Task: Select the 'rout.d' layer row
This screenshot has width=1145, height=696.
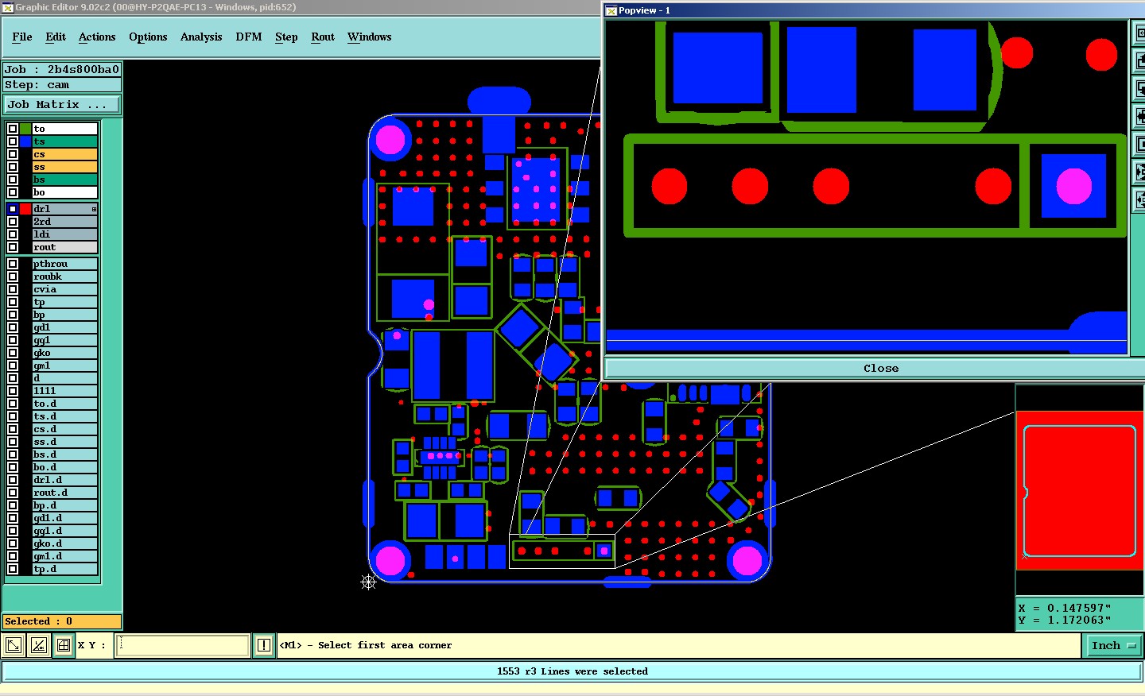Action: click(x=64, y=493)
